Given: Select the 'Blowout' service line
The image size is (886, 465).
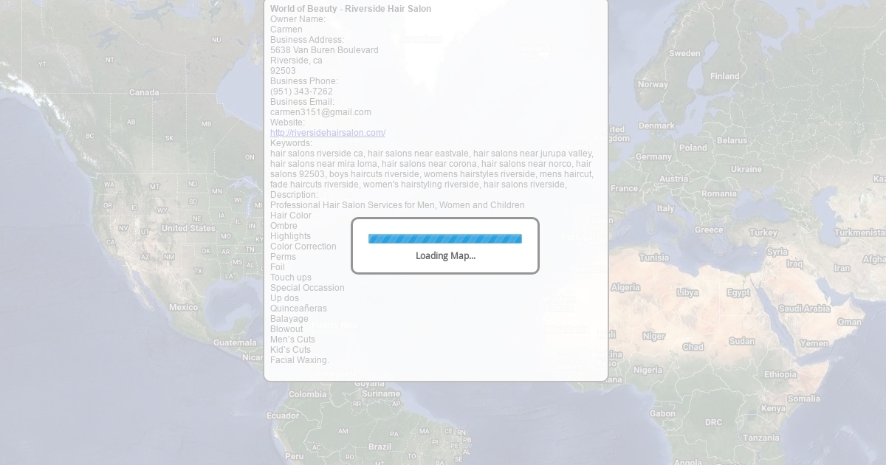Looking at the screenshot, I should tap(286, 329).
